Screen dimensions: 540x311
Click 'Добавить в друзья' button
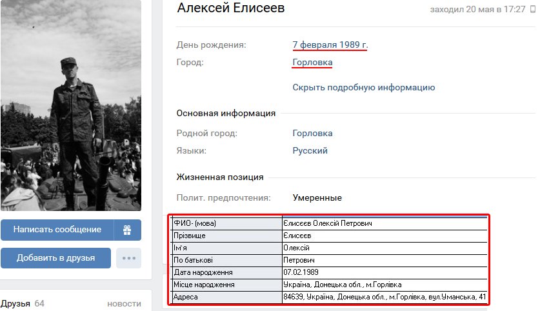coord(55,258)
